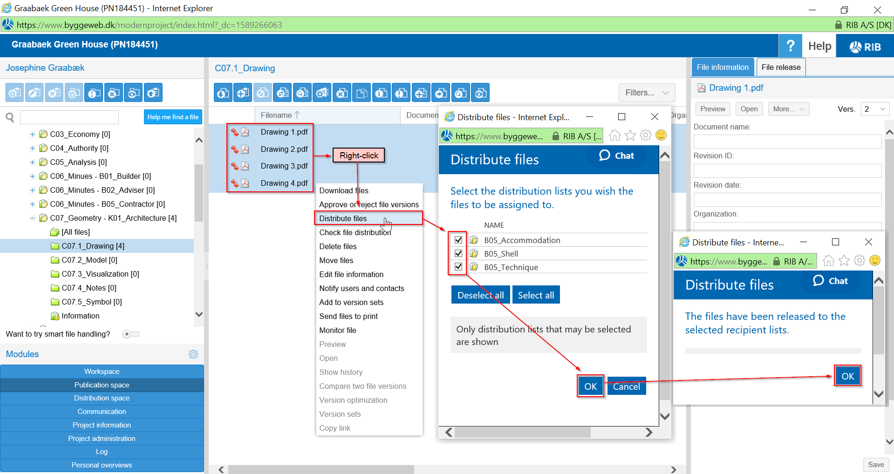The height and width of the screenshot is (474, 894).
Task: Select the C07.2_Model folder in tree
Action: [89, 260]
